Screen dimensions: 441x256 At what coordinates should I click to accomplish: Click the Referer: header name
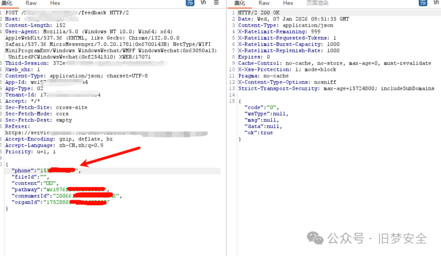click(x=18, y=126)
